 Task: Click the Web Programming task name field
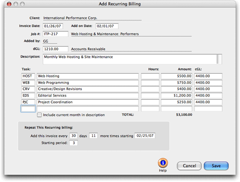click(x=88, y=83)
